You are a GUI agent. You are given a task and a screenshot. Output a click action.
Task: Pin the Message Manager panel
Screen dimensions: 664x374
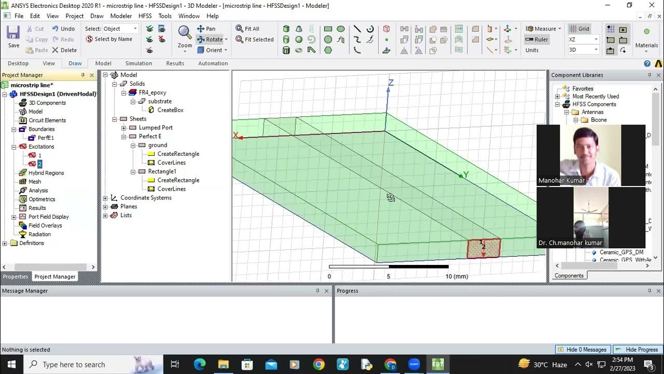pyautogui.click(x=317, y=291)
